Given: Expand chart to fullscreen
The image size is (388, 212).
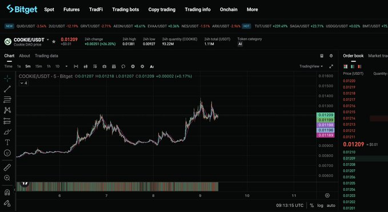Looking at the screenshot, I should (331, 66).
